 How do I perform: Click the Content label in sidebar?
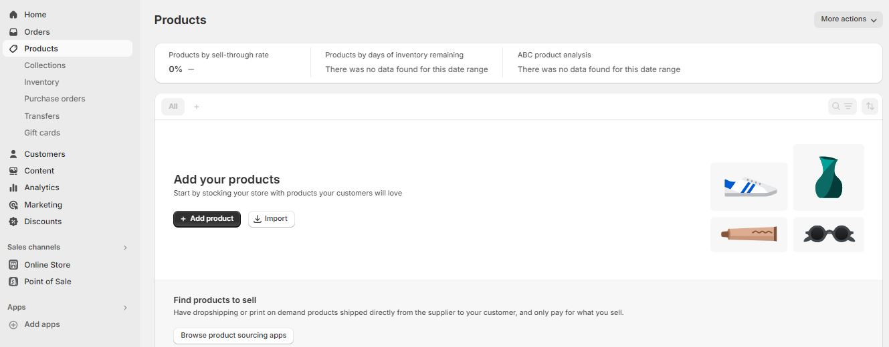[x=39, y=171]
